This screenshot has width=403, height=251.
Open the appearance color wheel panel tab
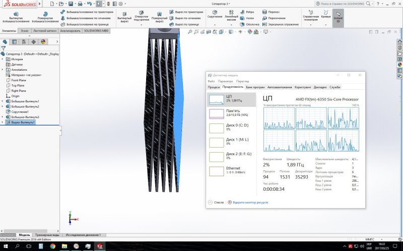(x=43, y=42)
